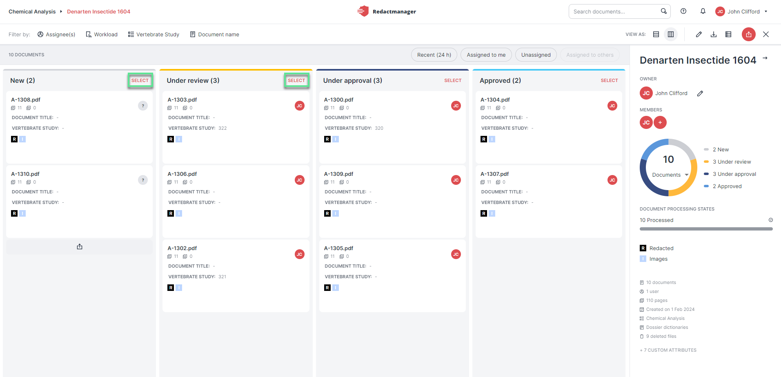
Task: Open A-1309.pdf document card
Action: tap(392, 202)
